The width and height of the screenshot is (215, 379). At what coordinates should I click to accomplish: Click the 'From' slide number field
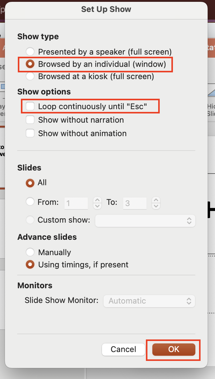tap(76, 202)
